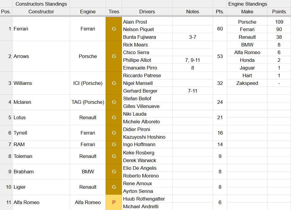
Task: Select the "24" points cell for Mclaren
Action: click(220, 102)
